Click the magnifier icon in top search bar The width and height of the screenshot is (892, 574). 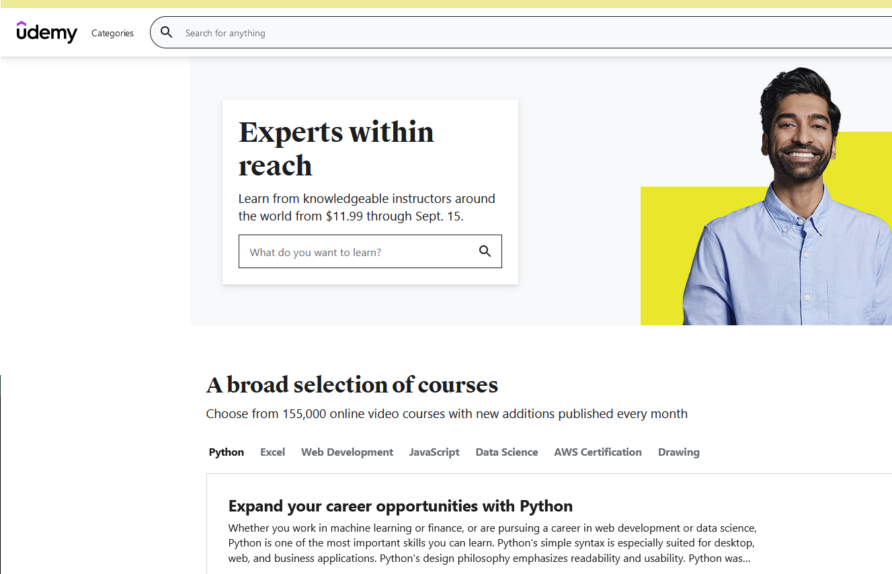[x=167, y=32]
